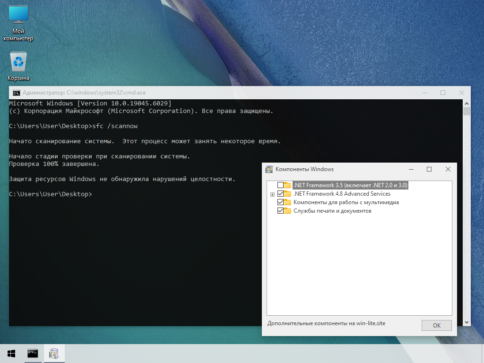Click the win-lite.site additional components text
Viewport: 484px width, 363px height.
326,324
